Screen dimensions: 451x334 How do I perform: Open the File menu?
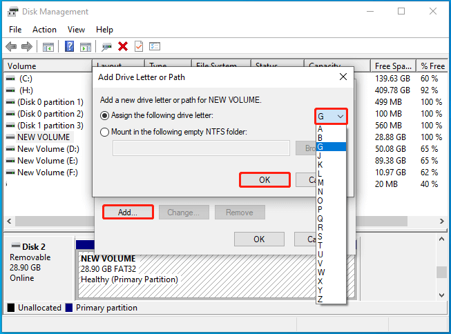(15, 30)
